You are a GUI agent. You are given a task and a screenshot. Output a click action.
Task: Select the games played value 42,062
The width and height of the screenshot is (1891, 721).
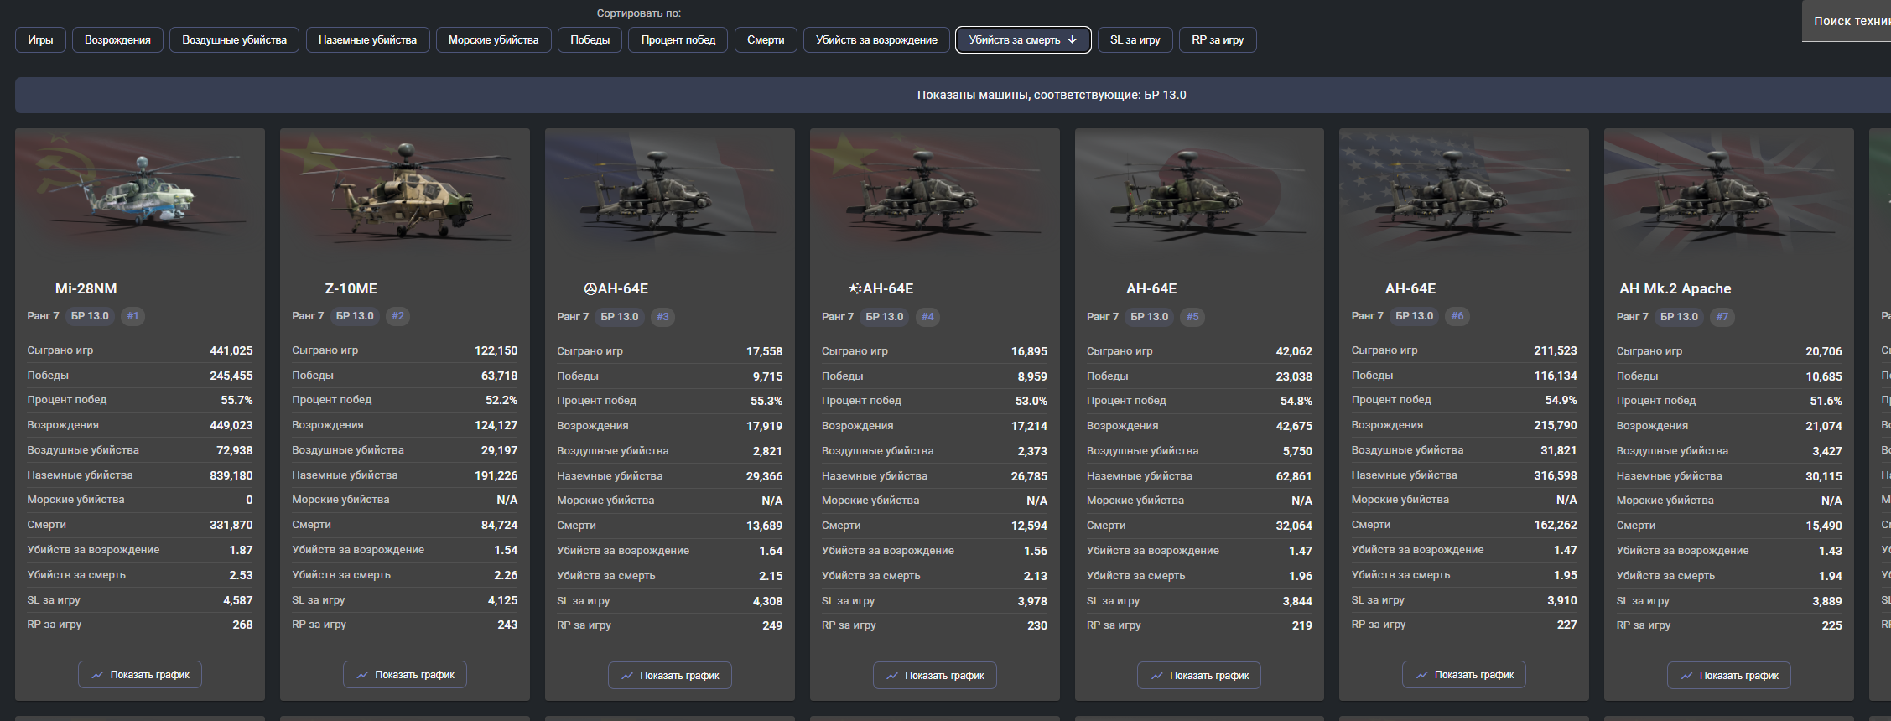click(x=1294, y=351)
